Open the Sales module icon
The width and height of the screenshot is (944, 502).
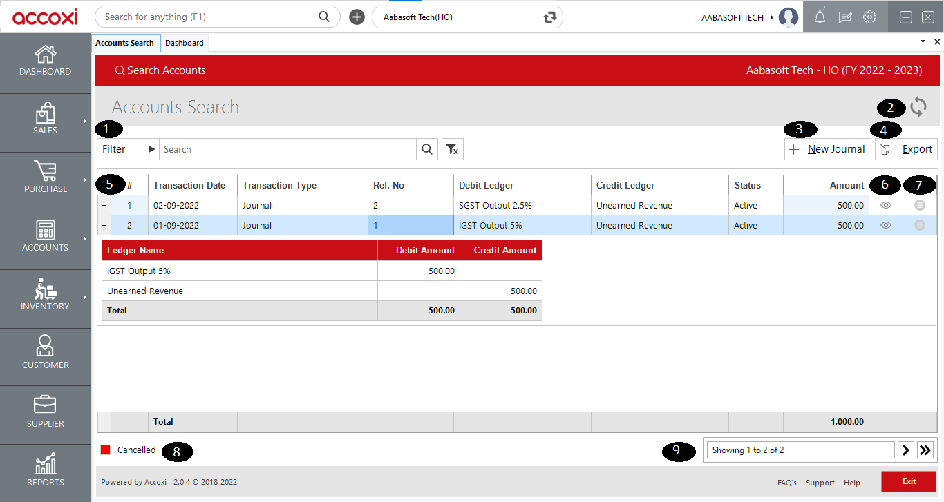(45, 113)
